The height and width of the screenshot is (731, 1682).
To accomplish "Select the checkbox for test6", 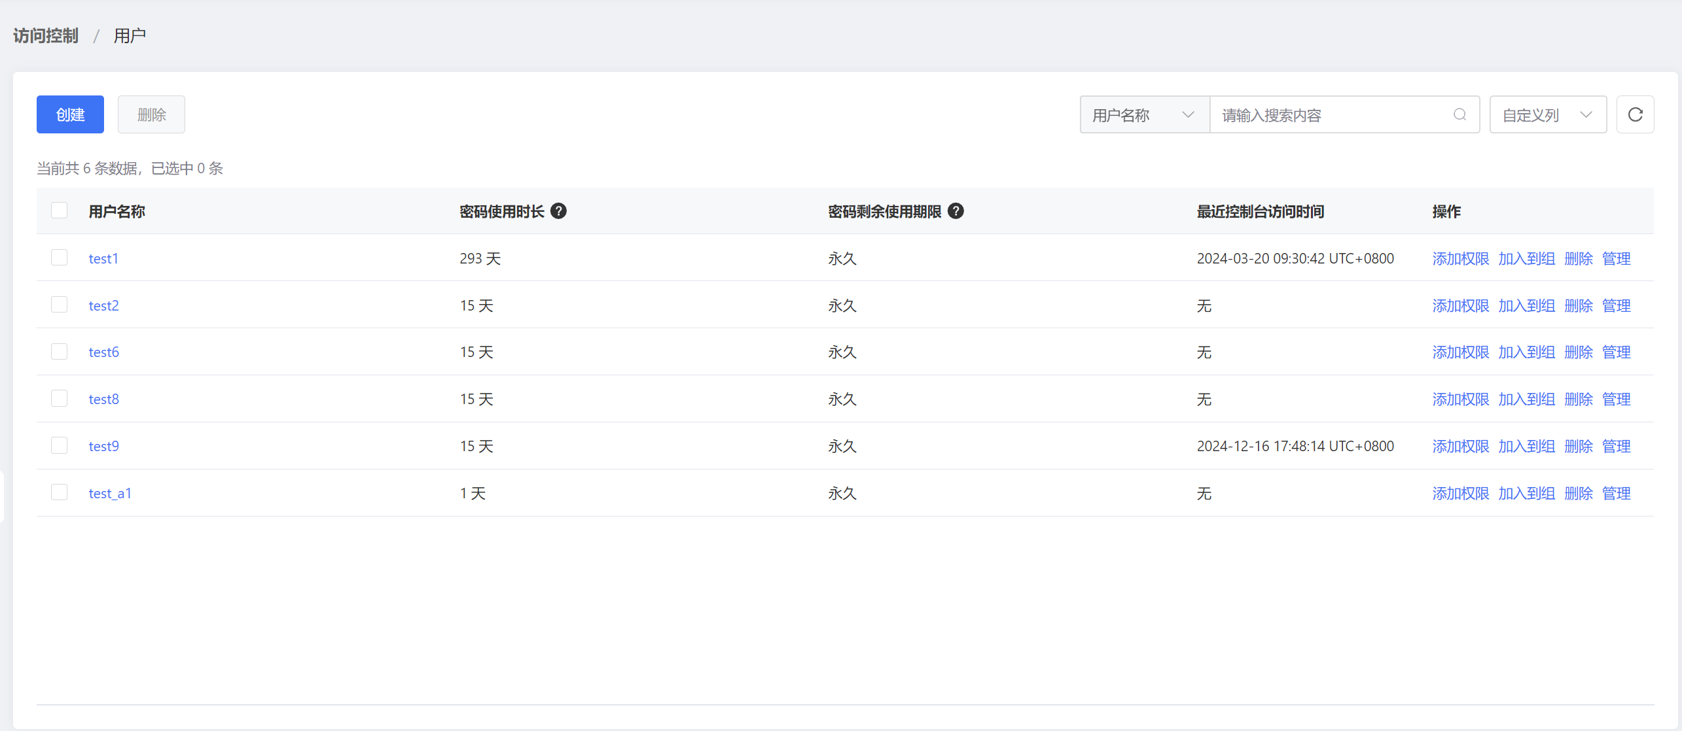I will click(60, 351).
